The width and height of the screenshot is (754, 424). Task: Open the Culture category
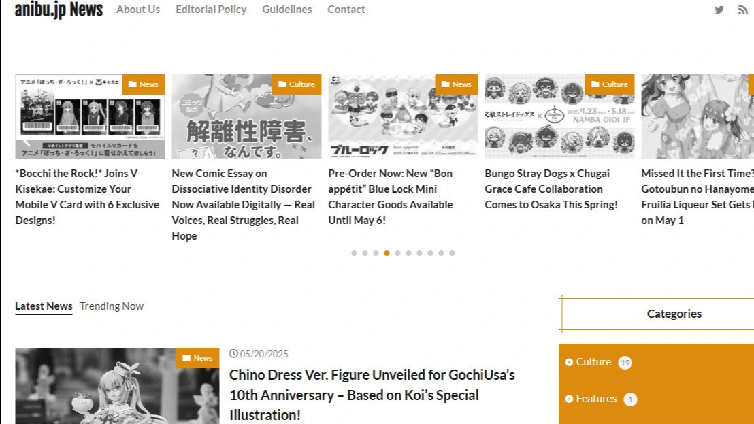(593, 362)
